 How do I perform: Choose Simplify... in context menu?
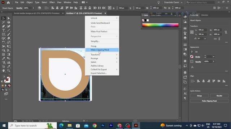tap(102, 41)
